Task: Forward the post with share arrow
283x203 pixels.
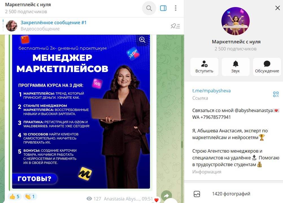Action: tap(166, 196)
